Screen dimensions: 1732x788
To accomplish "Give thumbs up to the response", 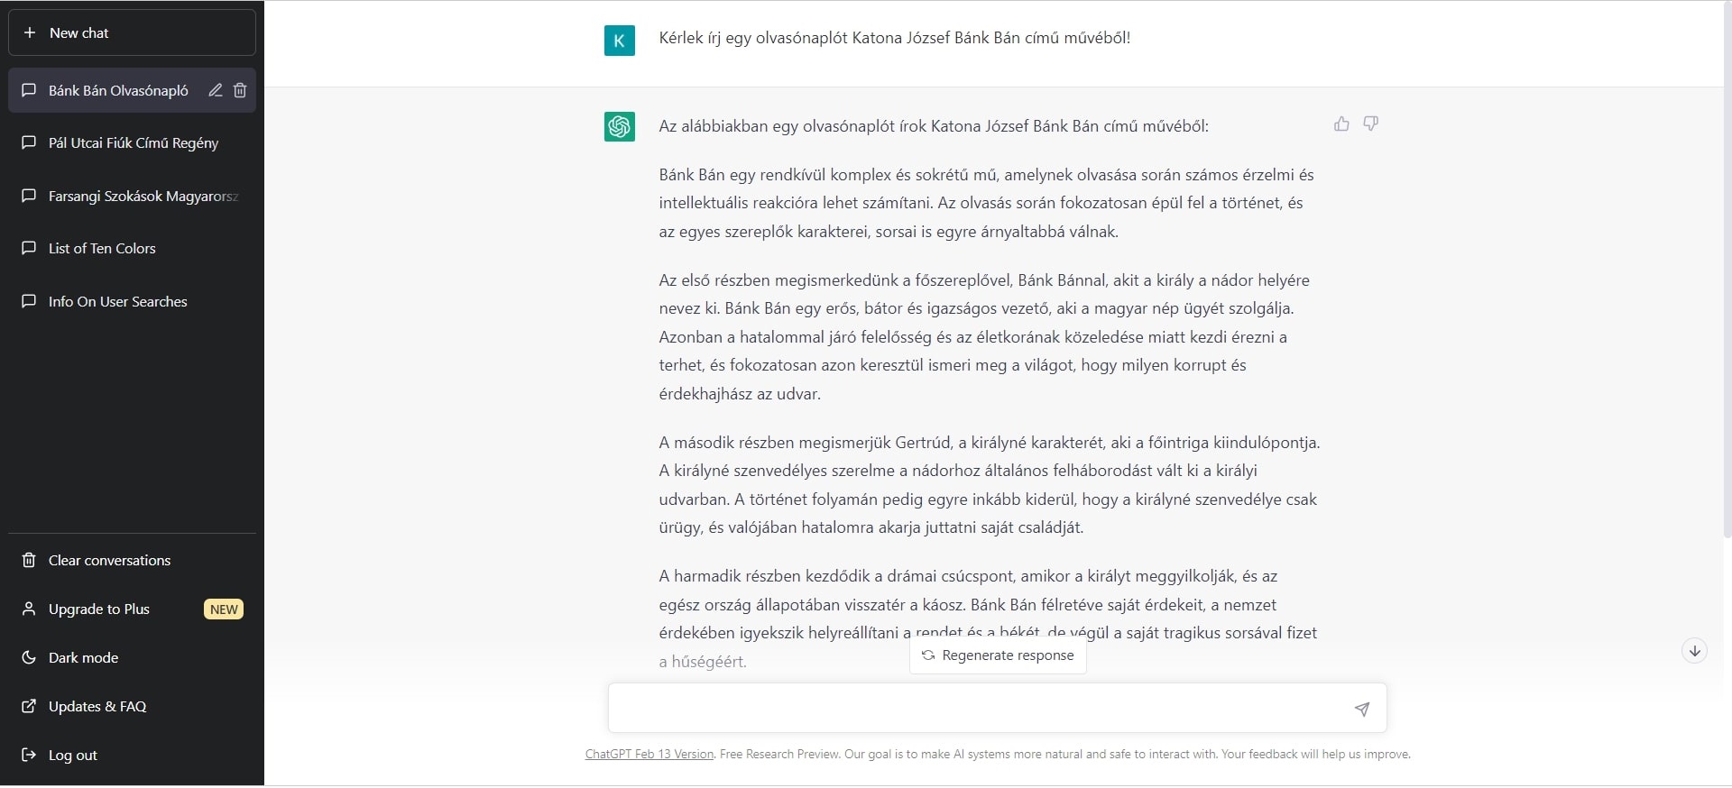I will [1341, 124].
